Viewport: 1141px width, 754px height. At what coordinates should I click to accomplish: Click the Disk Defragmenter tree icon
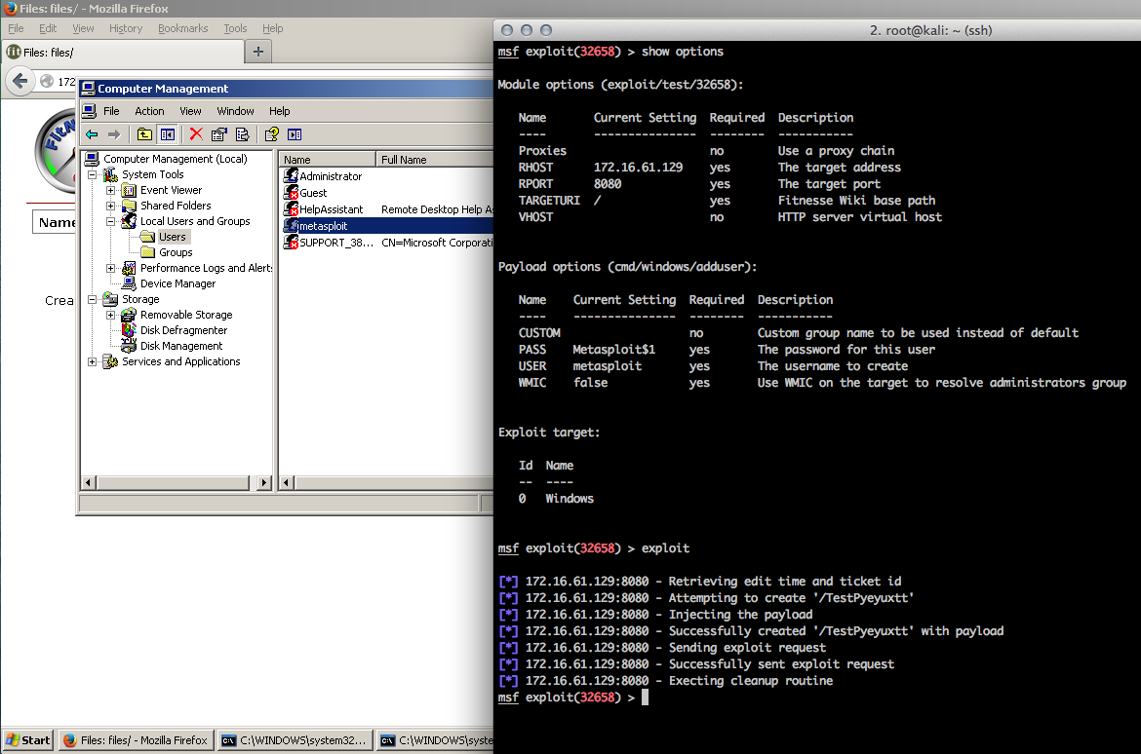[x=129, y=330]
